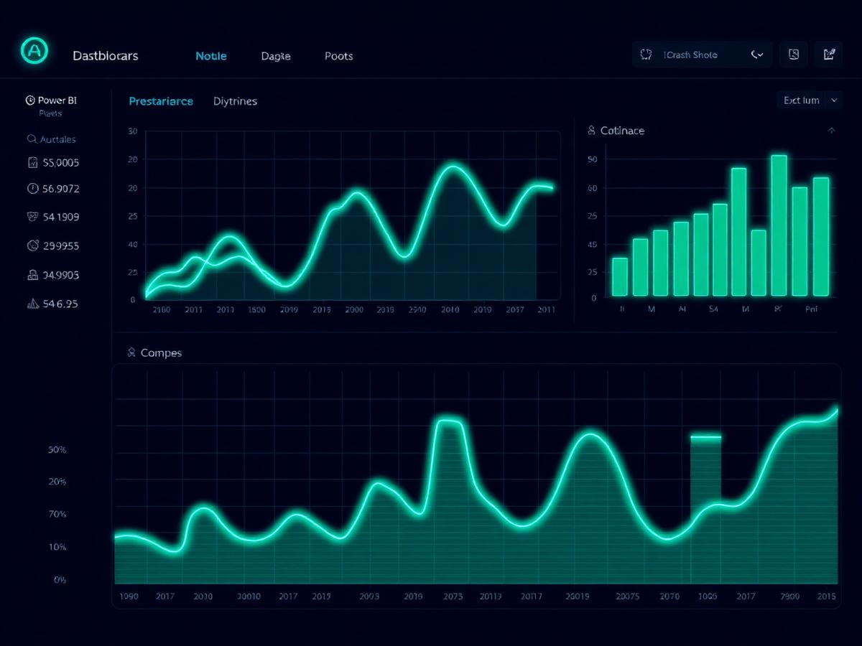
Task: Click the Power BI clock icon
Action: [30, 100]
